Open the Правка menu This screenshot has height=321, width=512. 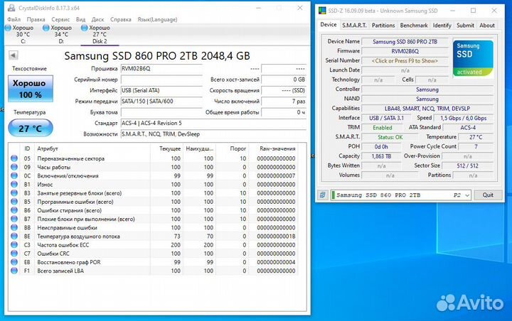[x=36, y=20]
